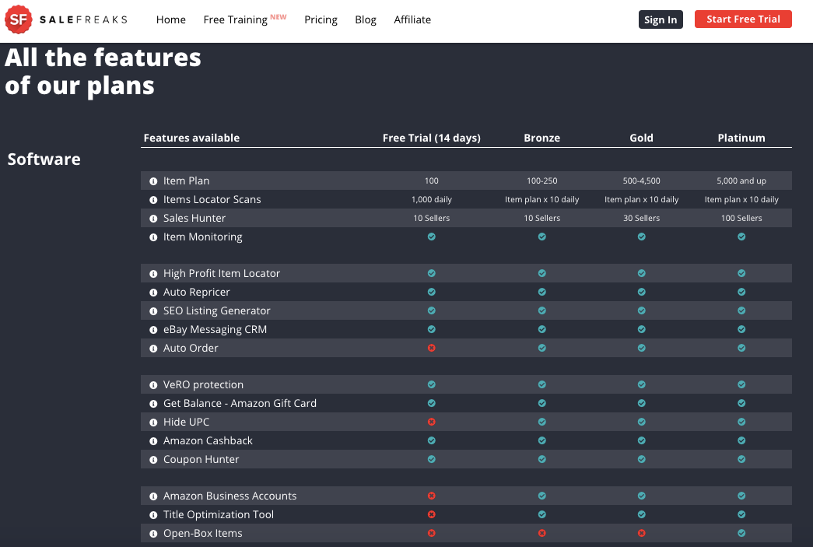Show info for SEO Listing Generator
813x547 pixels.
pos(153,311)
